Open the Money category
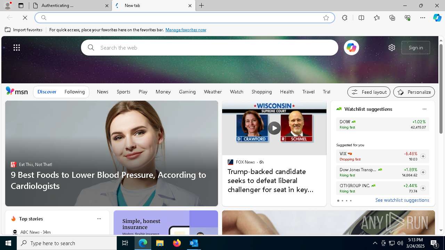Image resolution: width=445 pixels, height=250 pixels. [x=163, y=92]
